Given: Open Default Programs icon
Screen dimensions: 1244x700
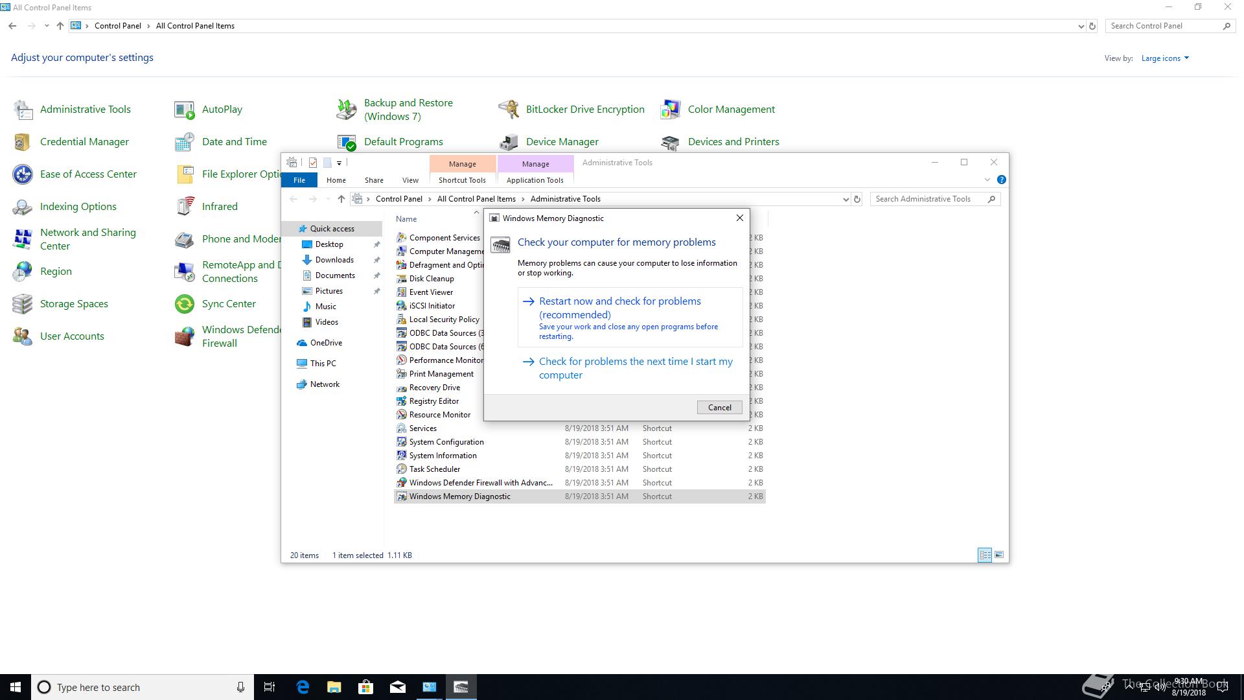Looking at the screenshot, I should 347,142.
